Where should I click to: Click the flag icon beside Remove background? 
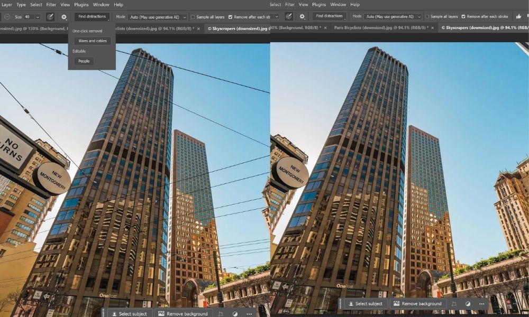point(454,304)
